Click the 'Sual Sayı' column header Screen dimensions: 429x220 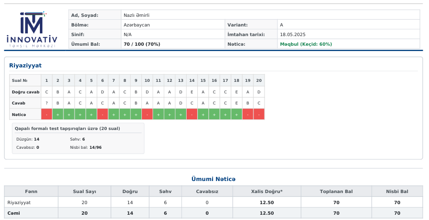coord(85,192)
